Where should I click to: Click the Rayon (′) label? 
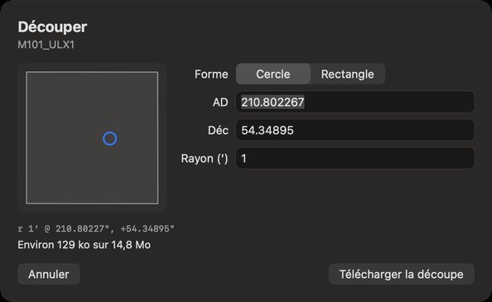205,159
